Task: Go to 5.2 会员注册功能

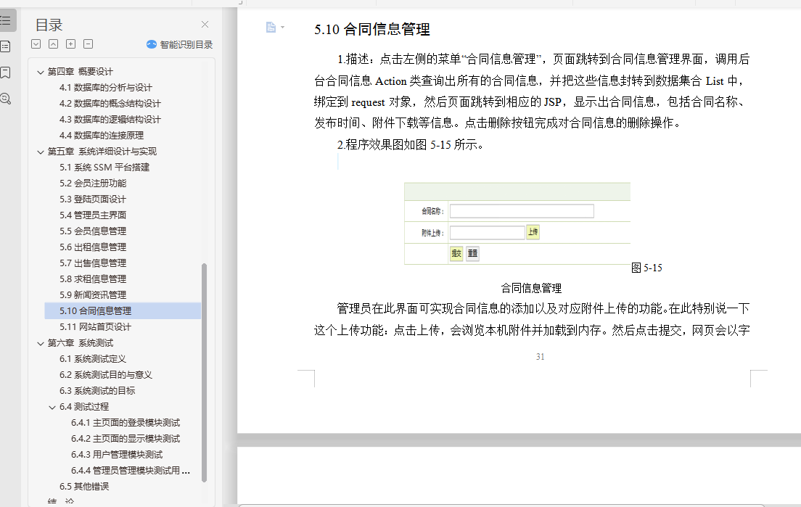Action: (92, 183)
